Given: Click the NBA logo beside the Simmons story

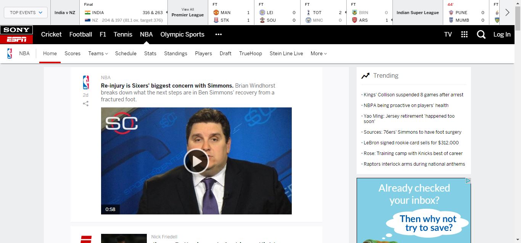Looking at the screenshot, I should pyautogui.click(x=86, y=82).
